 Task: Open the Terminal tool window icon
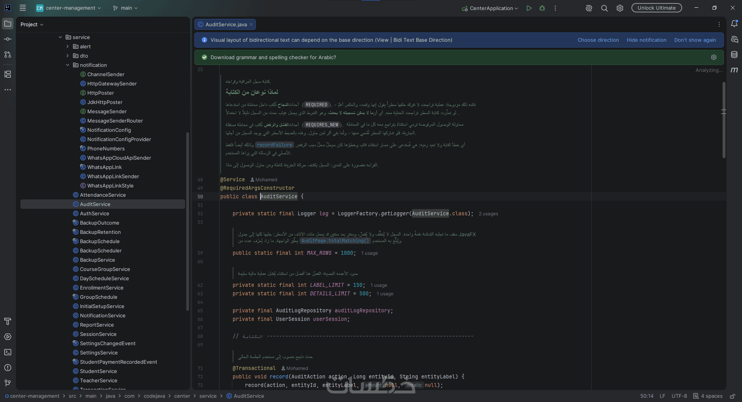[8, 352]
